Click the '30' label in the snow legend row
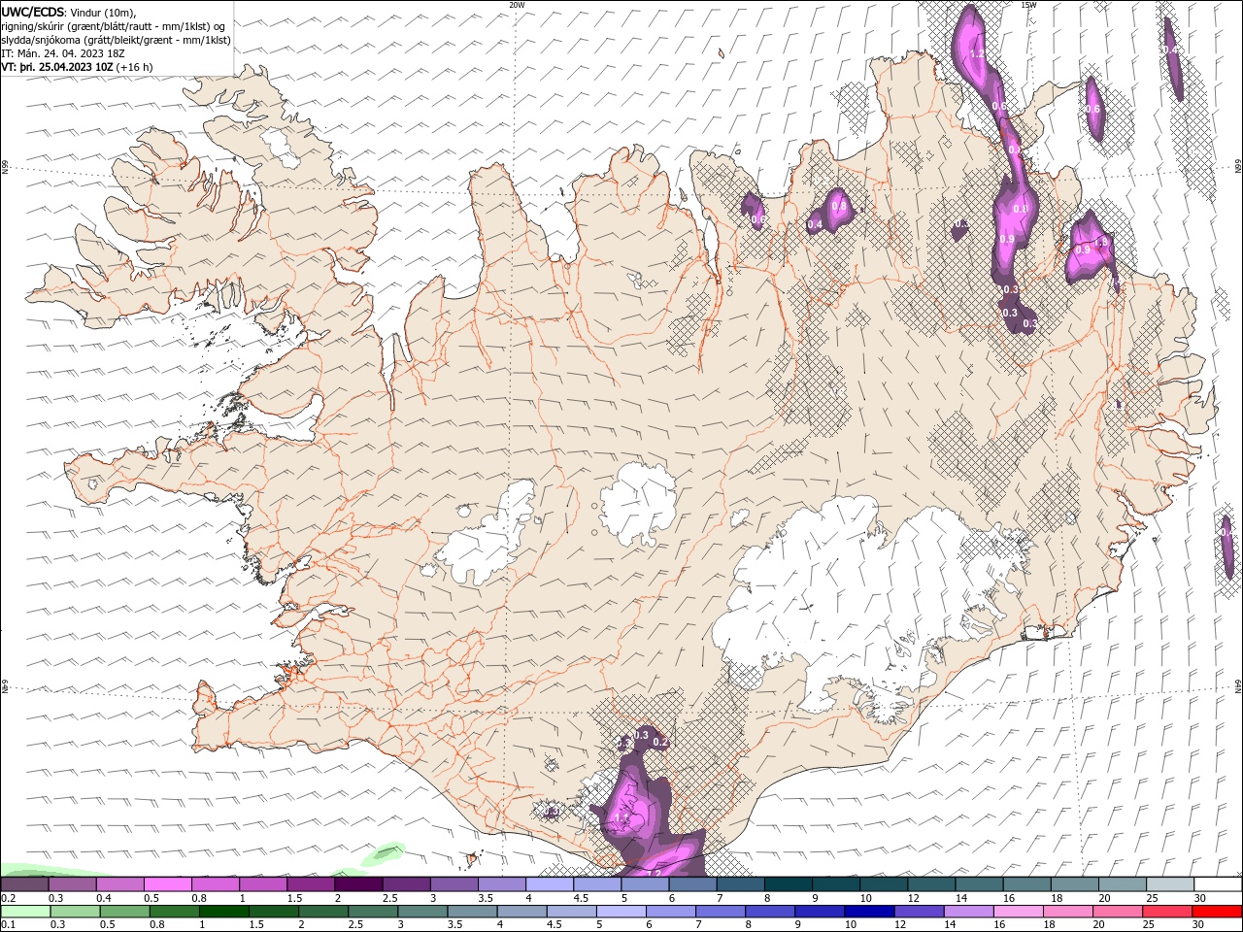 (1200, 898)
